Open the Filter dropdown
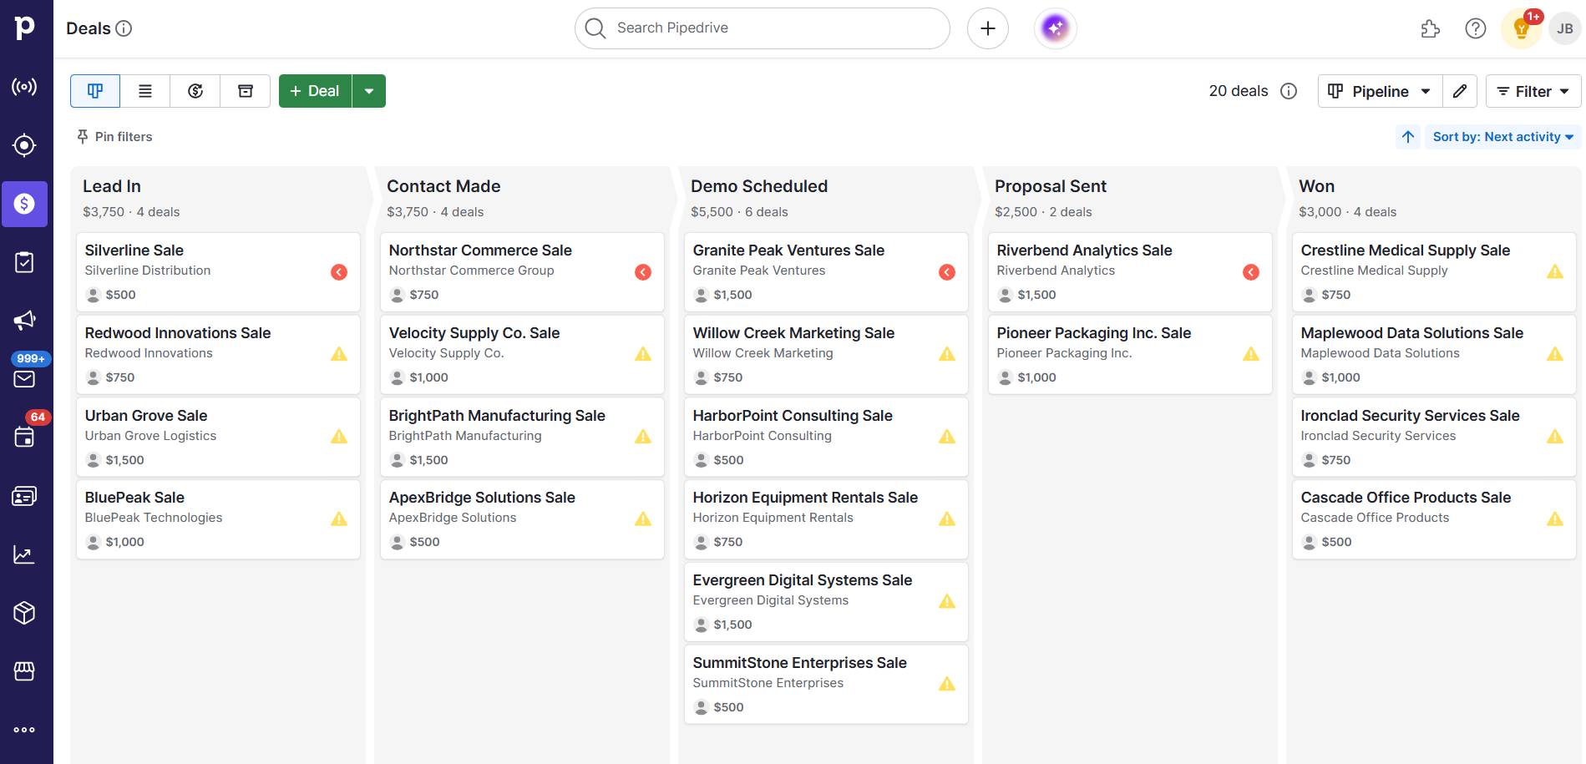The width and height of the screenshot is (1586, 764). (x=1532, y=91)
